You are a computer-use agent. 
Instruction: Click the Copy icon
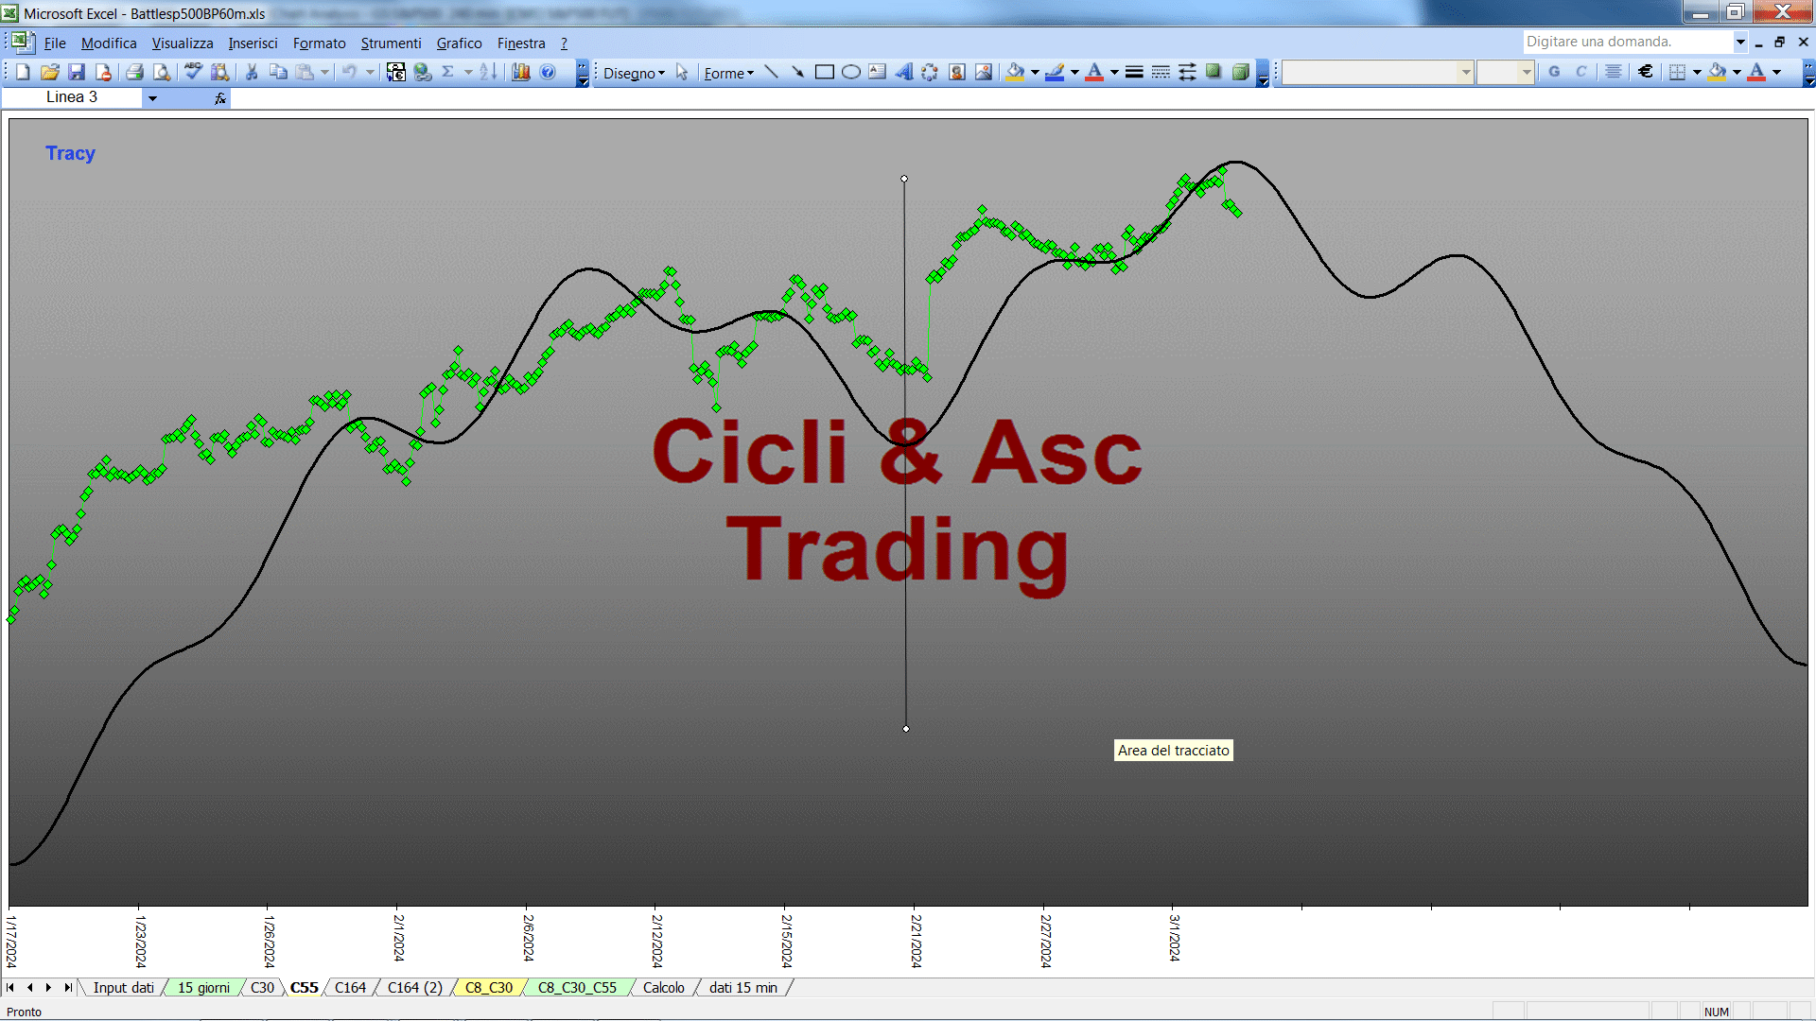[278, 72]
